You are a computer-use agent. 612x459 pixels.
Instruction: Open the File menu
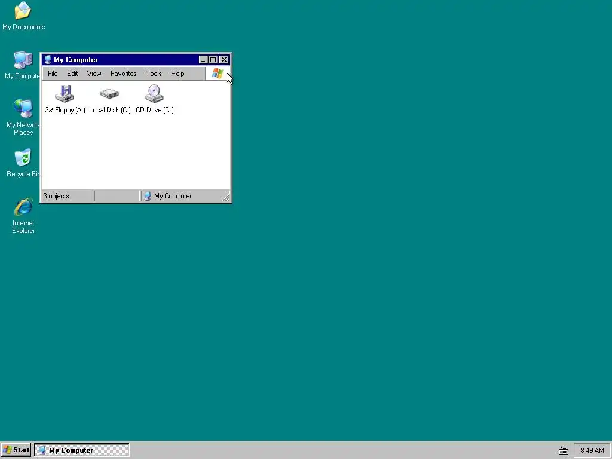click(53, 74)
